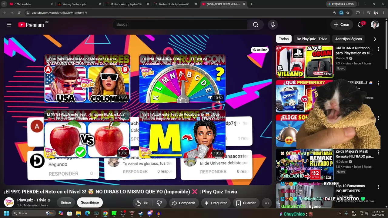Open Microsoft Edge from taskbar
The height and width of the screenshot is (218, 388).
[87, 213]
